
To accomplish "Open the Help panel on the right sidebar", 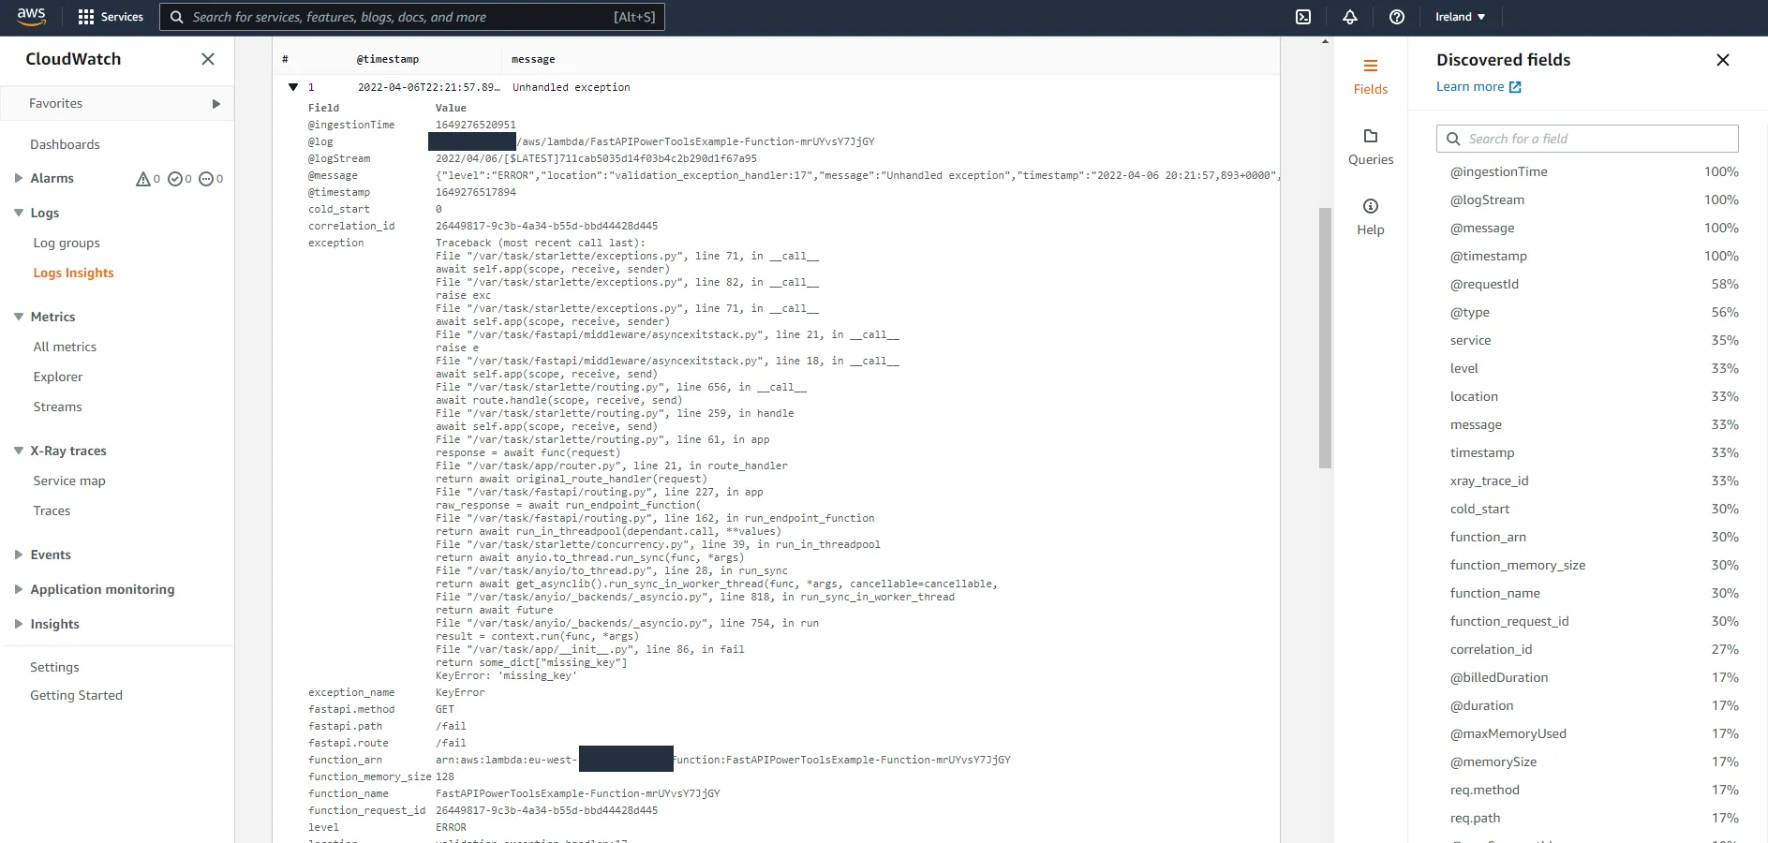I will point(1370,215).
